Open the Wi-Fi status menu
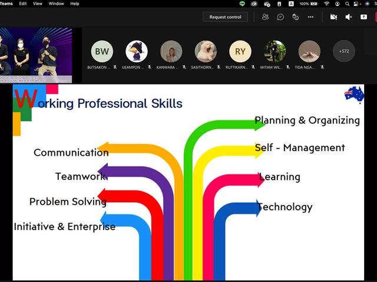The width and height of the screenshot is (377, 282). pos(326,4)
